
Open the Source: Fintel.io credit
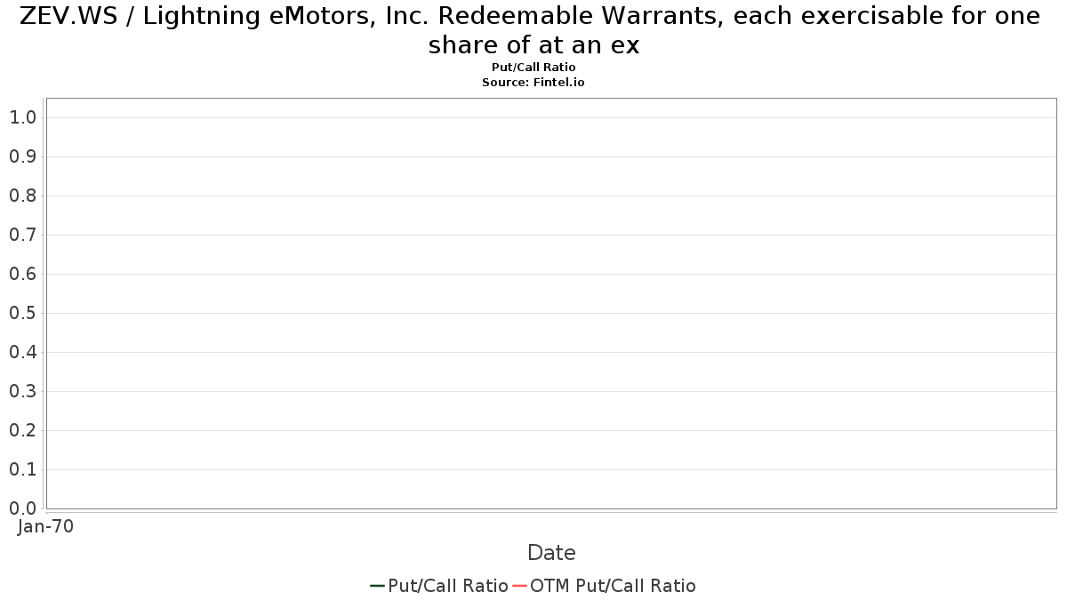(x=533, y=82)
